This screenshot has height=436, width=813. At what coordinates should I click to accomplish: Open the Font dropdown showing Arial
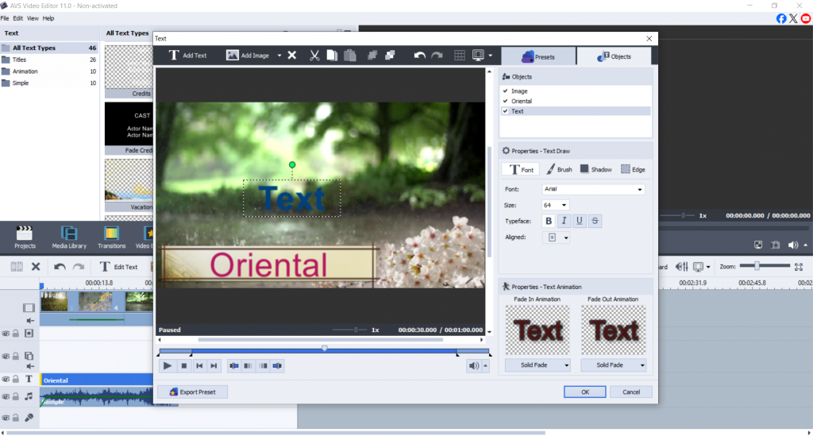pos(593,189)
